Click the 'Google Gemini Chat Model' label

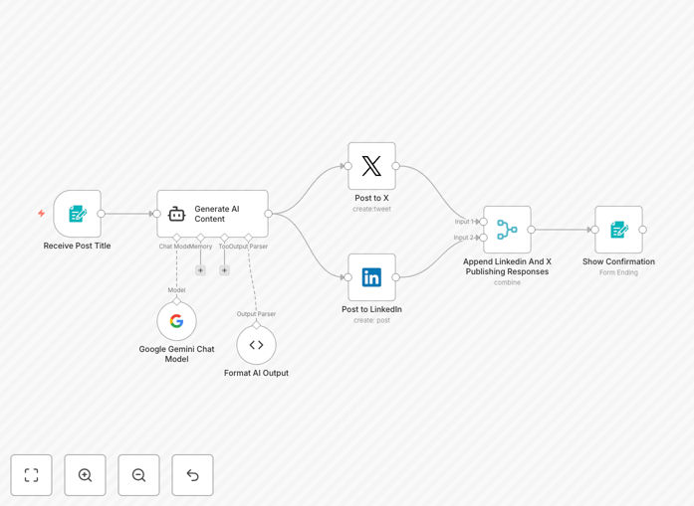176,354
